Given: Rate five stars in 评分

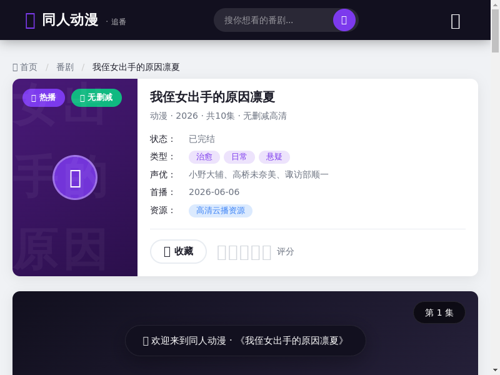Looking at the screenshot, I should click(267, 252).
